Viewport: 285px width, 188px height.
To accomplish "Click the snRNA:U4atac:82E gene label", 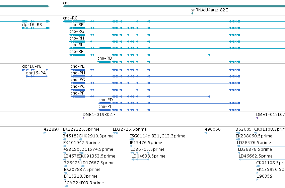I will pos(209,10).
